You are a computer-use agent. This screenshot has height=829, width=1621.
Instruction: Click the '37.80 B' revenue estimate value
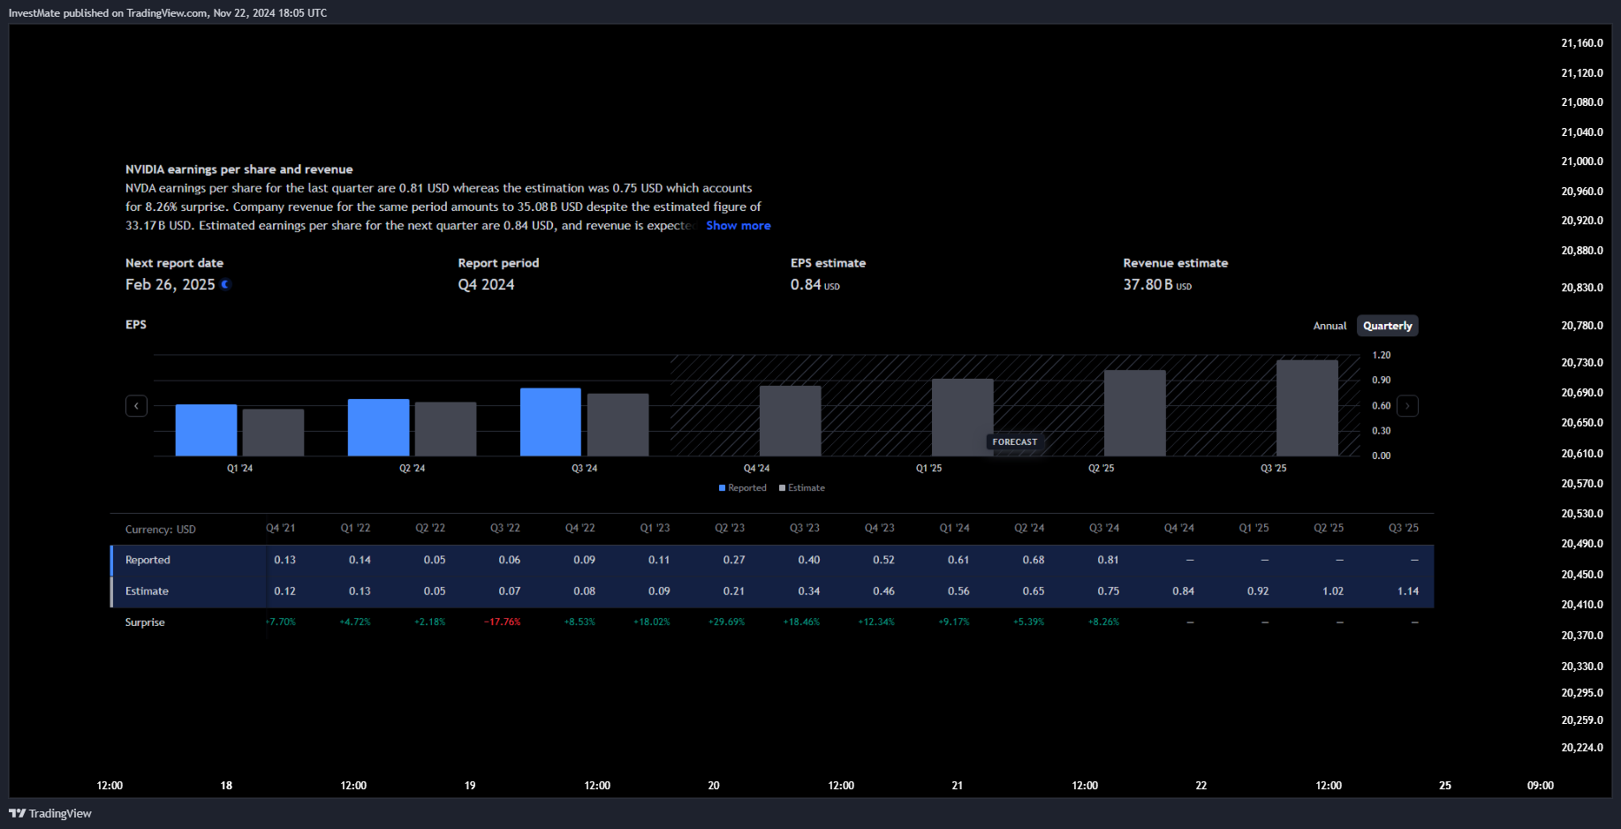[x=1148, y=284]
